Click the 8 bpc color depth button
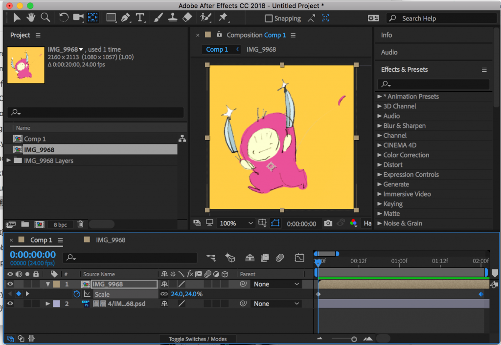 [60, 224]
